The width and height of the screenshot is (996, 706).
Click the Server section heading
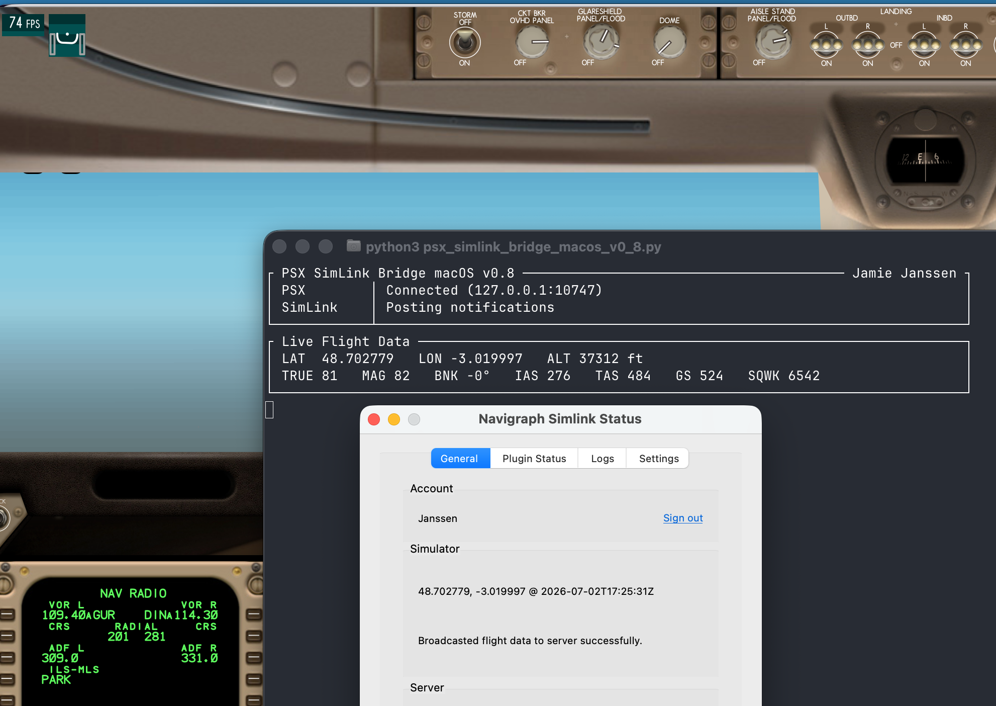(427, 688)
